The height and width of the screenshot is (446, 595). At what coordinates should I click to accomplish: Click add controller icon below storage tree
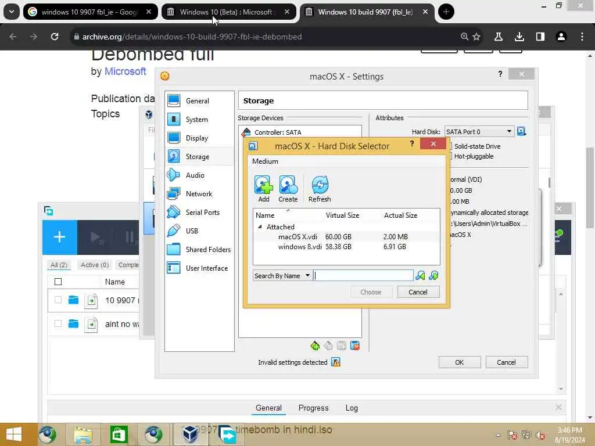pyautogui.click(x=315, y=346)
